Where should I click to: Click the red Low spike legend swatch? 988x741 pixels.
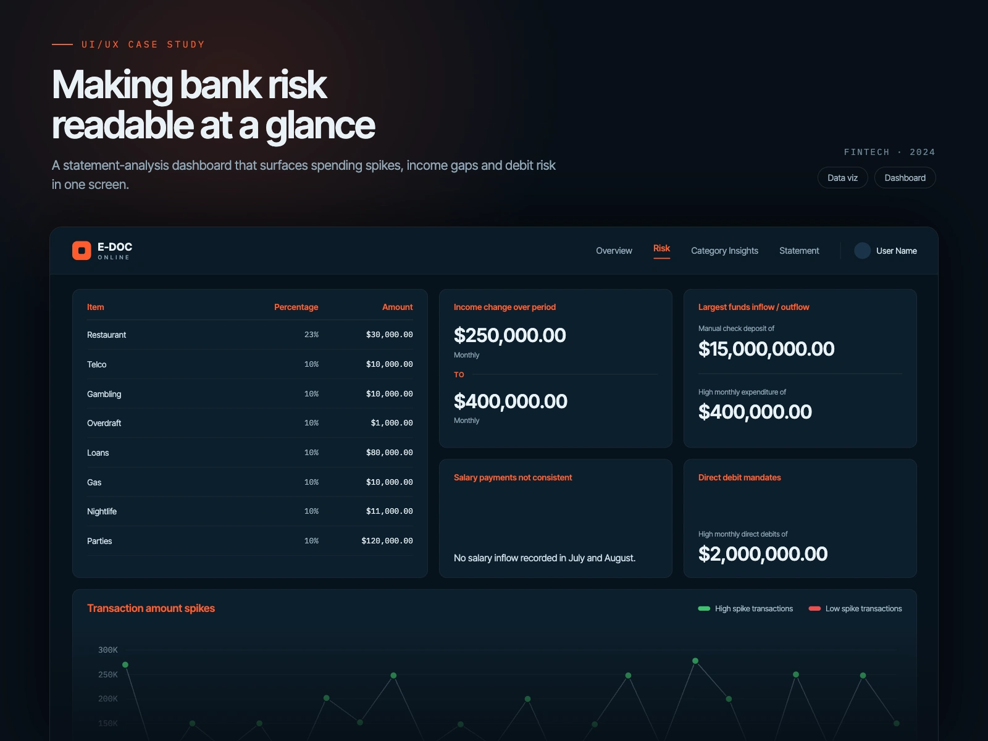pyautogui.click(x=814, y=609)
